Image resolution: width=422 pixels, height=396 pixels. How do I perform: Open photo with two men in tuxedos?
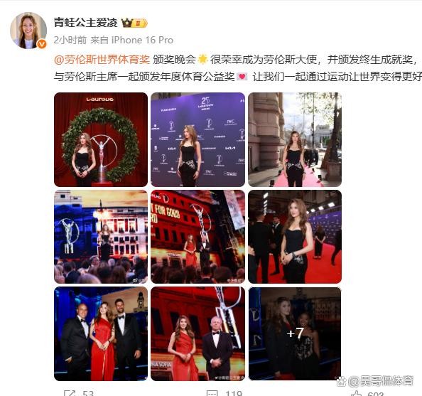[101, 333]
